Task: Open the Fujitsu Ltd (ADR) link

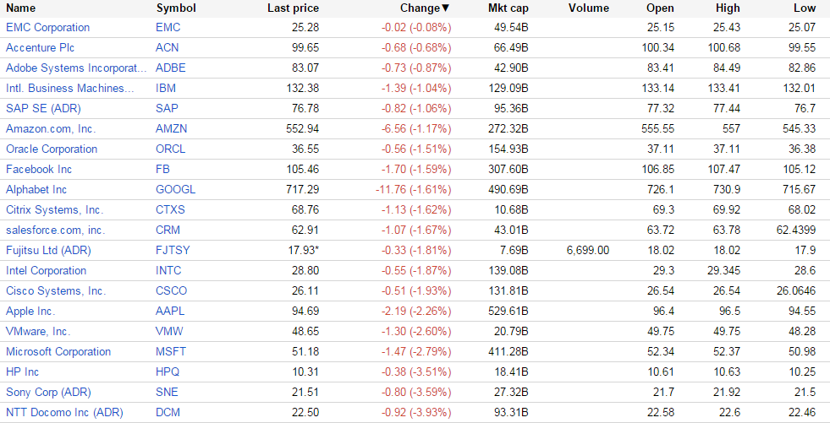Action: 48,251
